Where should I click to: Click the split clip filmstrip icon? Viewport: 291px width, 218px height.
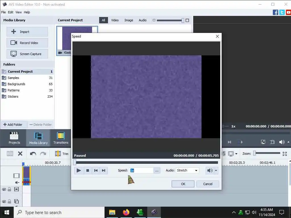[10, 154]
